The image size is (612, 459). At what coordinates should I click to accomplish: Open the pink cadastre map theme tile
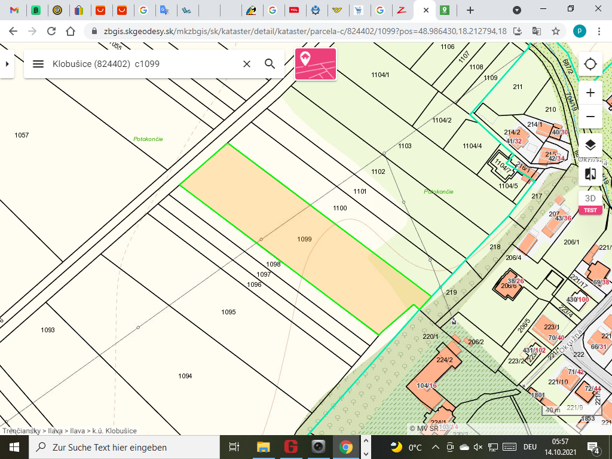pyautogui.click(x=316, y=64)
